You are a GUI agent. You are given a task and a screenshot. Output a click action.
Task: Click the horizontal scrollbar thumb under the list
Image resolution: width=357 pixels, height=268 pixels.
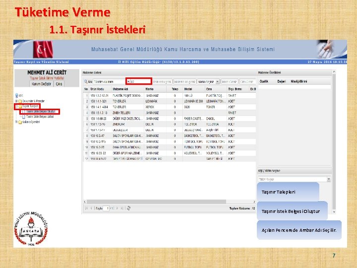point(156,201)
